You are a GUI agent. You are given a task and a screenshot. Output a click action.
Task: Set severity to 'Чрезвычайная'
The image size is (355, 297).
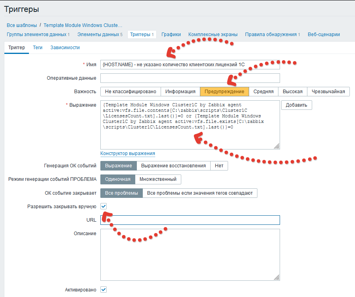tap(328, 92)
